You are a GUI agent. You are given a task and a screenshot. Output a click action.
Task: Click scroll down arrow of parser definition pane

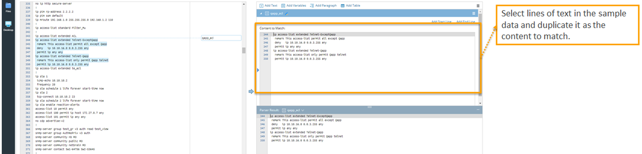pyautogui.click(x=480, y=103)
